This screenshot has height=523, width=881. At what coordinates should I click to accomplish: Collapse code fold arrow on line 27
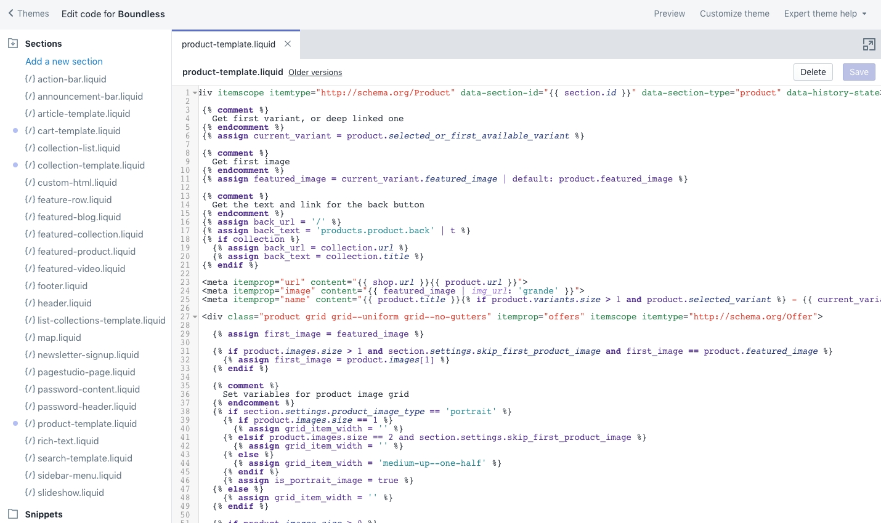tap(195, 317)
